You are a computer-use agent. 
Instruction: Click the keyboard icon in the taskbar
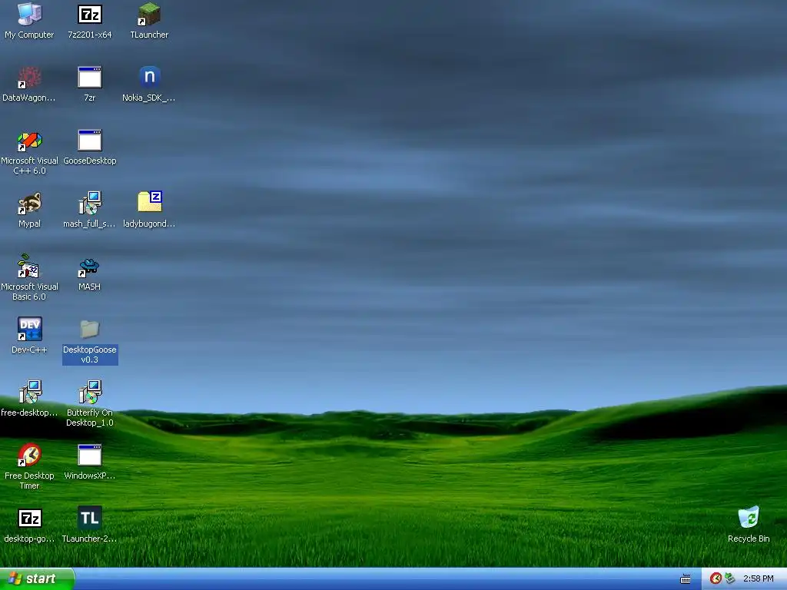pyautogui.click(x=685, y=579)
